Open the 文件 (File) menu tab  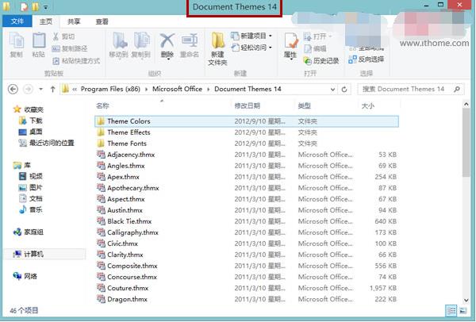coord(17,21)
